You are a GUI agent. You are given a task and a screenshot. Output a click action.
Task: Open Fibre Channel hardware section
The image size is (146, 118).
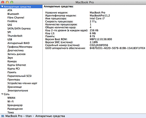coord(16,18)
